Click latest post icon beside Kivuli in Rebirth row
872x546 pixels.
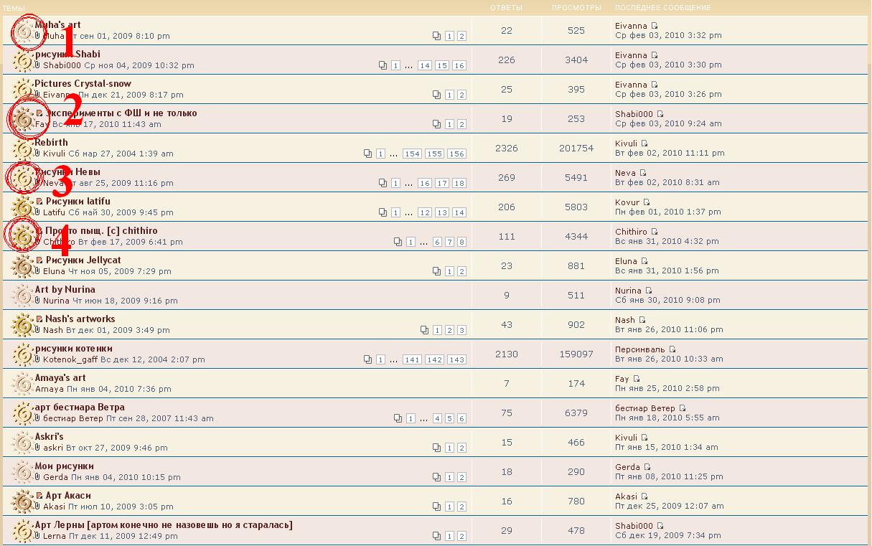tap(644, 143)
